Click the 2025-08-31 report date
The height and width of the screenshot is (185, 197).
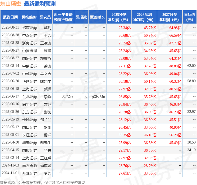point(10,27)
